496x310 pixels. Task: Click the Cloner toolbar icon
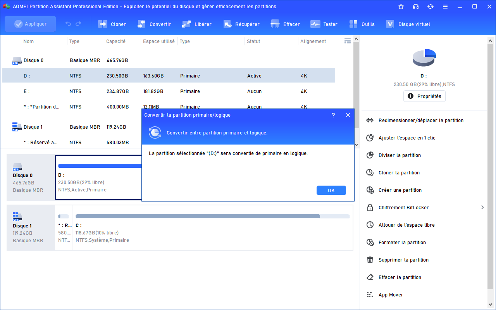point(103,24)
